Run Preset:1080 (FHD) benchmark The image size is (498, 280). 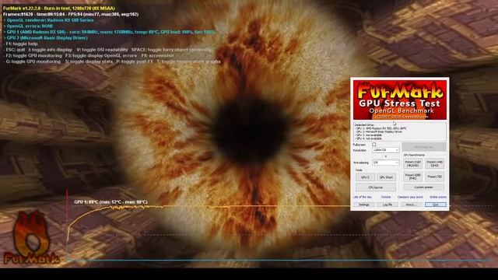413,177
